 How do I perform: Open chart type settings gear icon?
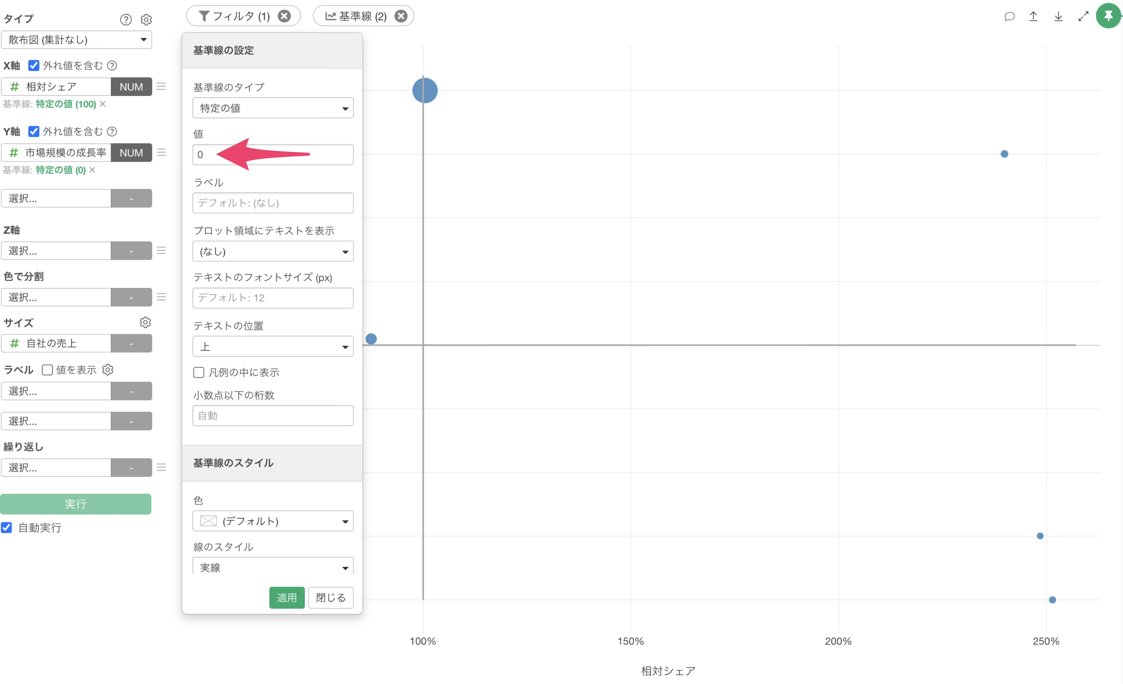pyautogui.click(x=146, y=19)
